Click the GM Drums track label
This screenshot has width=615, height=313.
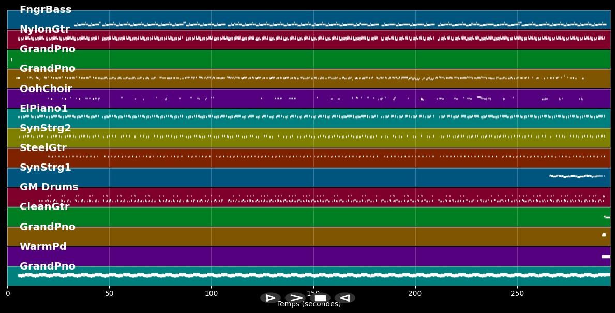click(x=49, y=187)
